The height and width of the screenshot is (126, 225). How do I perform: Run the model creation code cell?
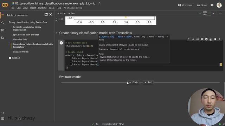(61, 43)
